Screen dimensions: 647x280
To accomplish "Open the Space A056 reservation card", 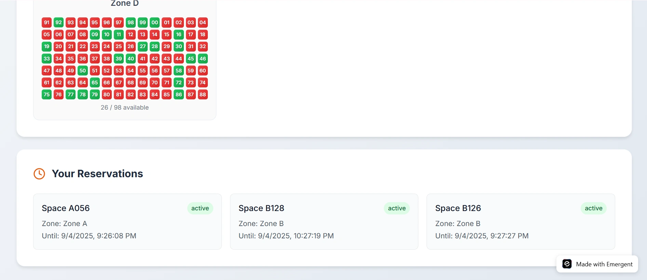I will 127,222.
